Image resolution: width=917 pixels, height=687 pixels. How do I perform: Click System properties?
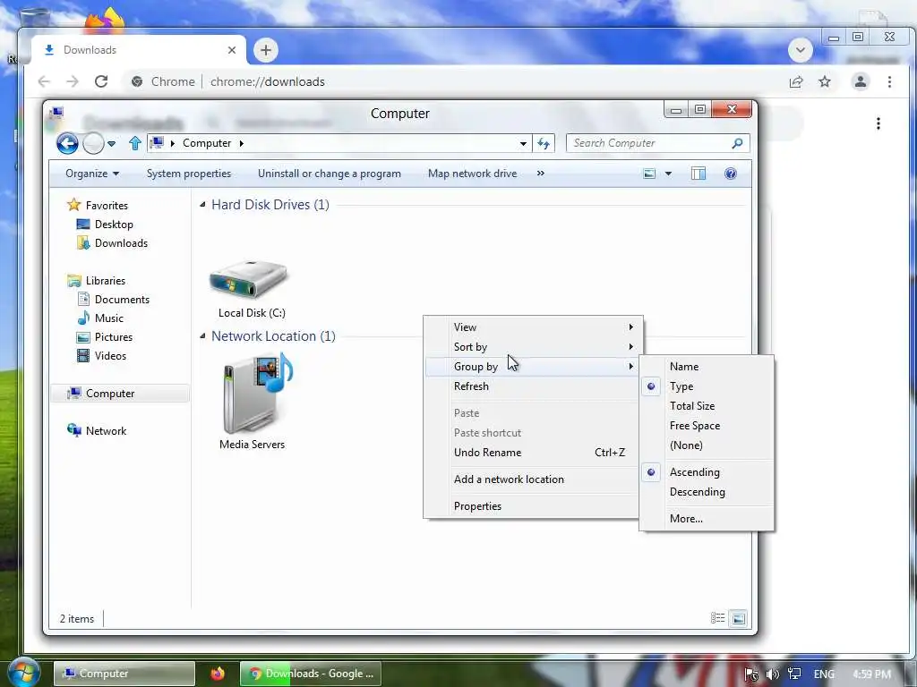pyautogui.click(x=189, y=174)
